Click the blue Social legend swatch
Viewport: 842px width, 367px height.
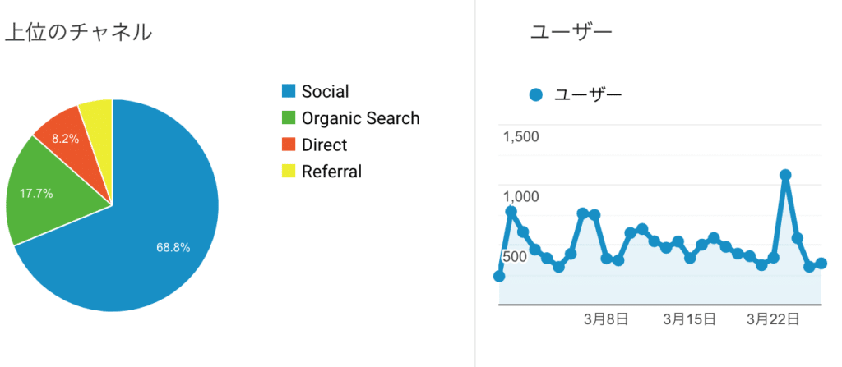tap(289, 91)
